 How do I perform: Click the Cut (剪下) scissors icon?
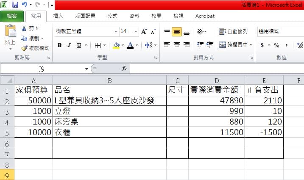24,28
